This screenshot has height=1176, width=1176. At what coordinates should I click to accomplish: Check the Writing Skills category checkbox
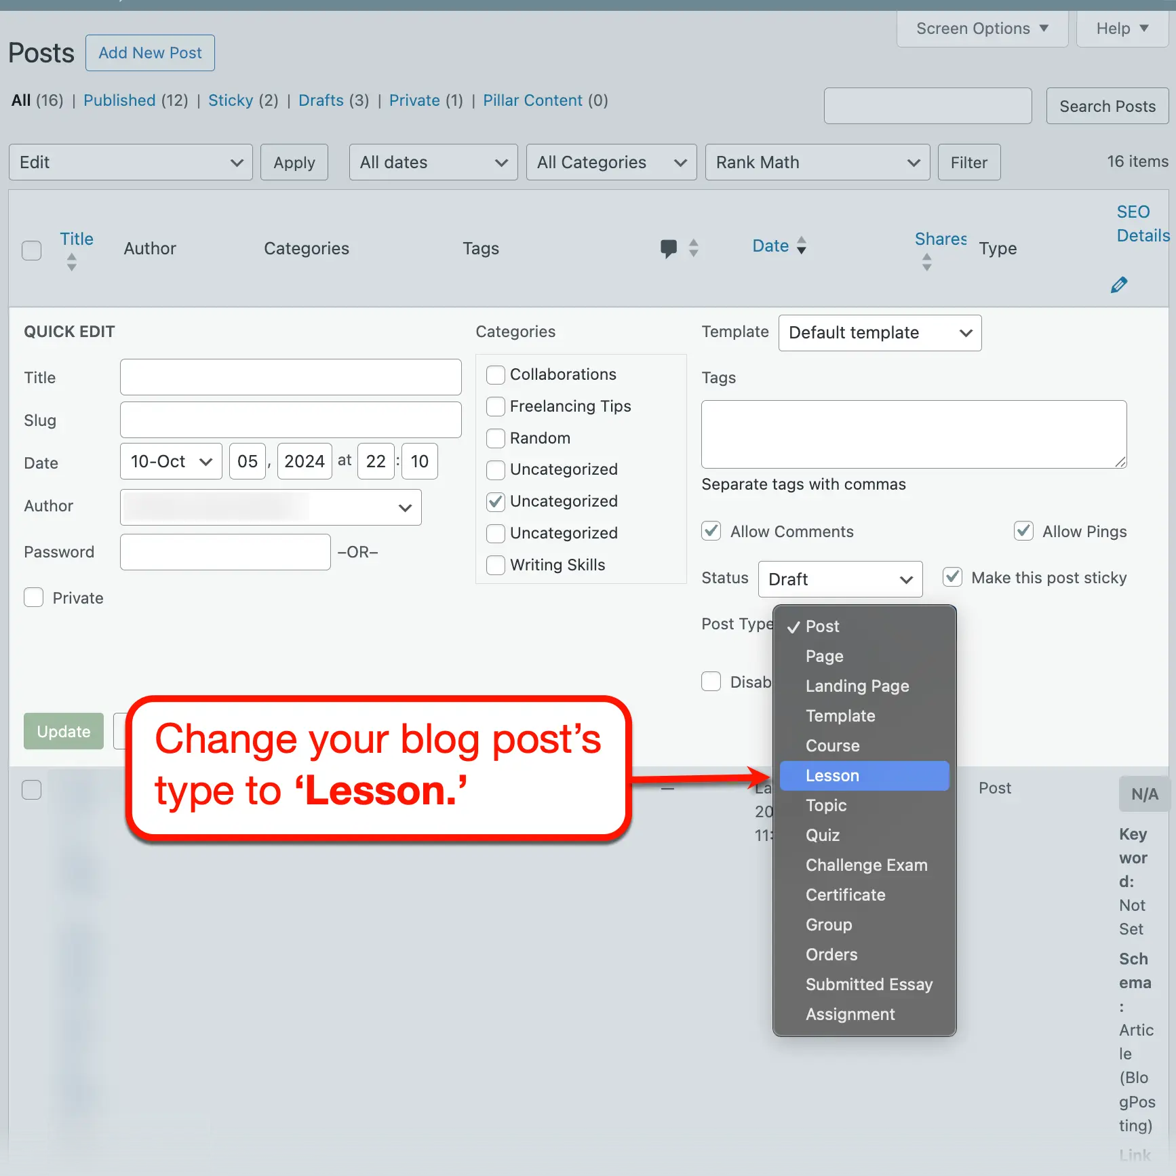coord(495,565)
